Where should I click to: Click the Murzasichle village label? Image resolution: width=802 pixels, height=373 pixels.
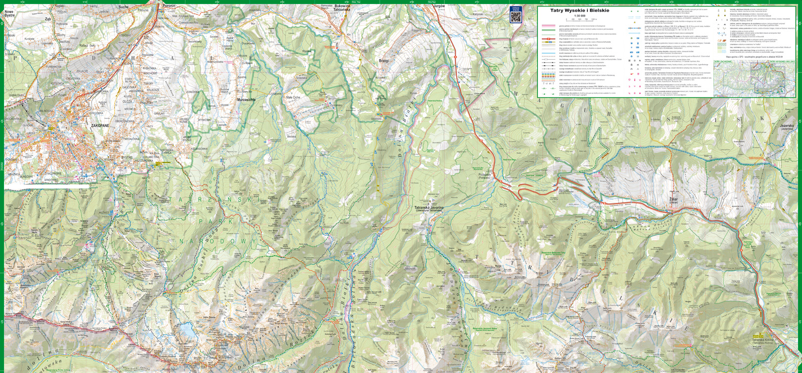pos(246,100)
